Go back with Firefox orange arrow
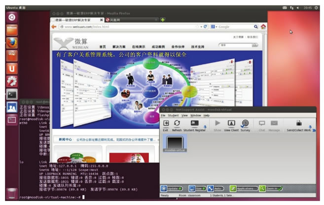 point(54,27)
